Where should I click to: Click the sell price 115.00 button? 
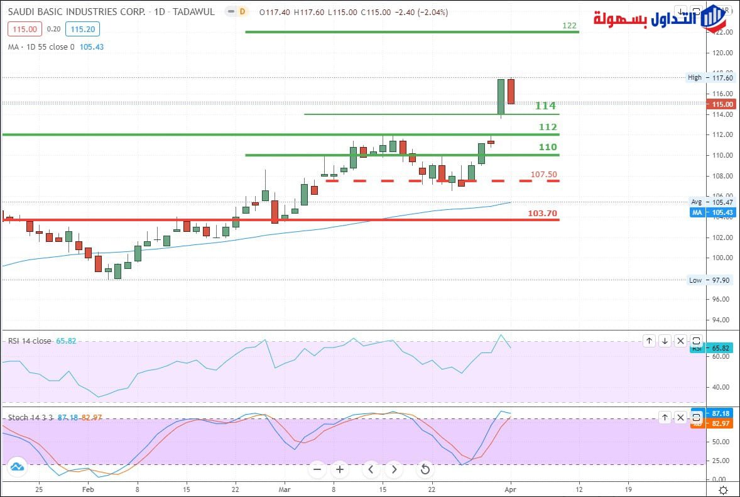[x=24, y=30]
